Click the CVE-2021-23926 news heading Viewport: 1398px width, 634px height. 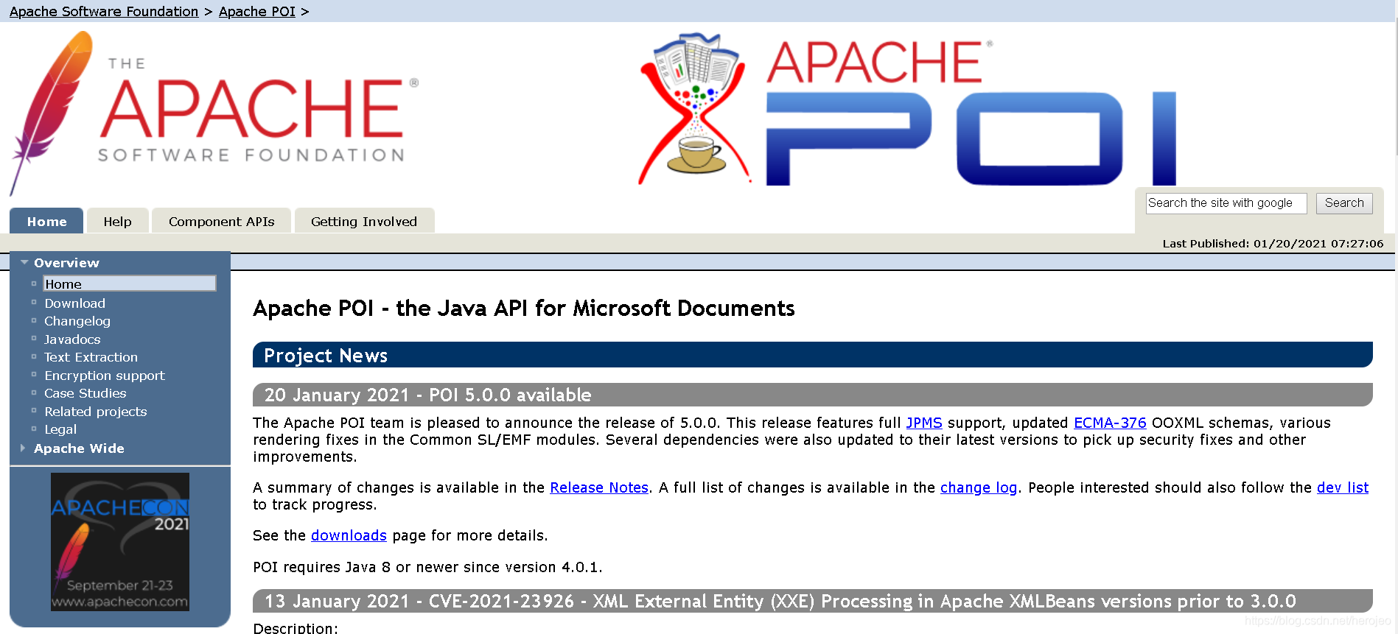pos(813,601)
